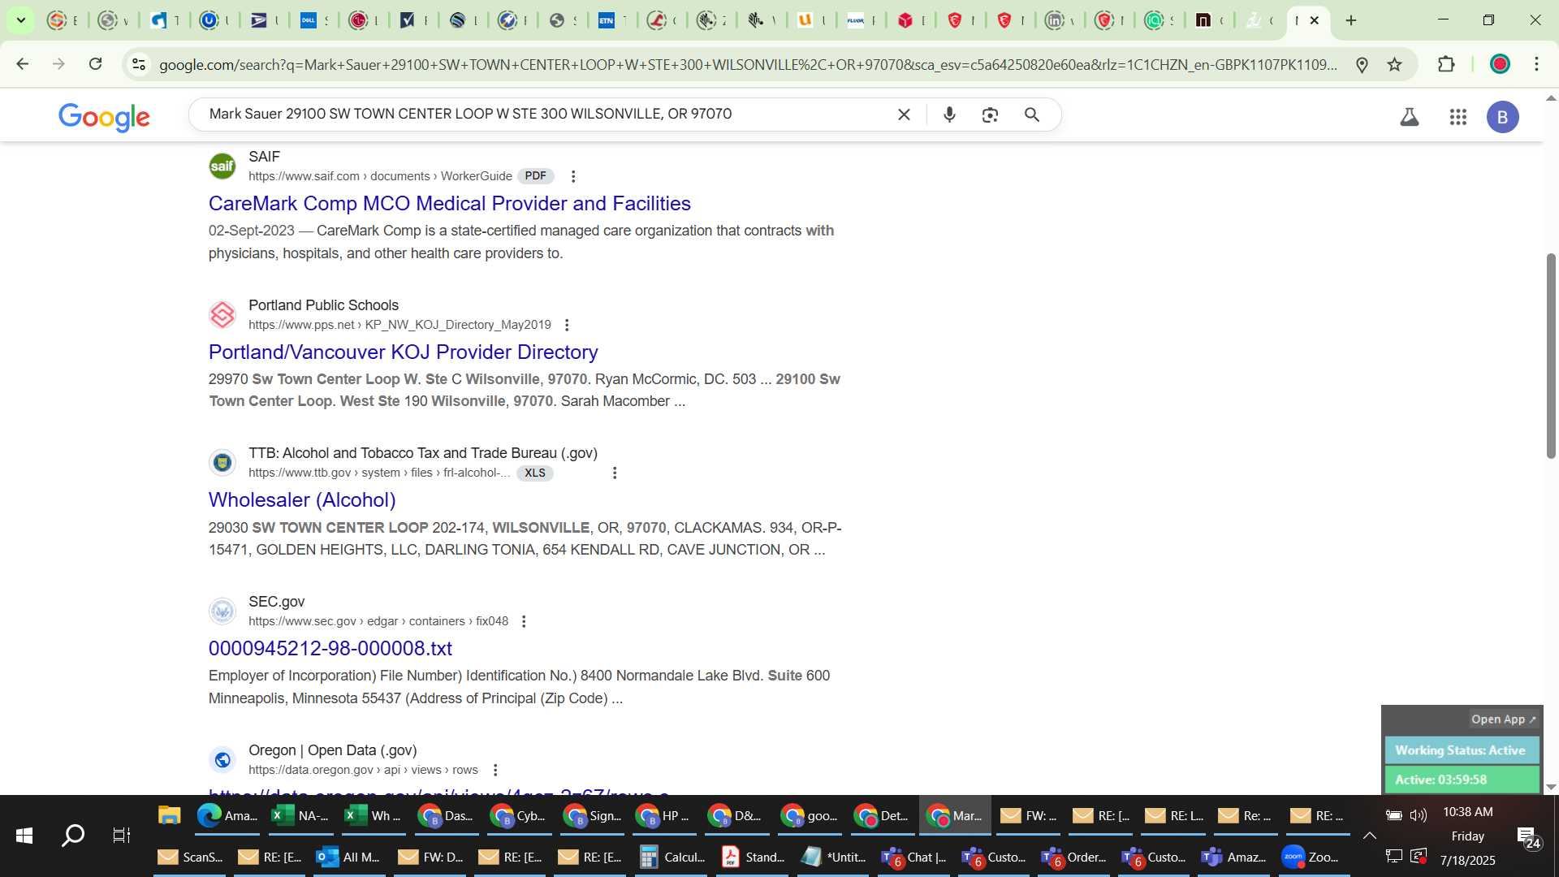The height and width of the screenshot is (877, 1559).
Task: Open the tab search dropdown arrow
Action: pos(21,20)
